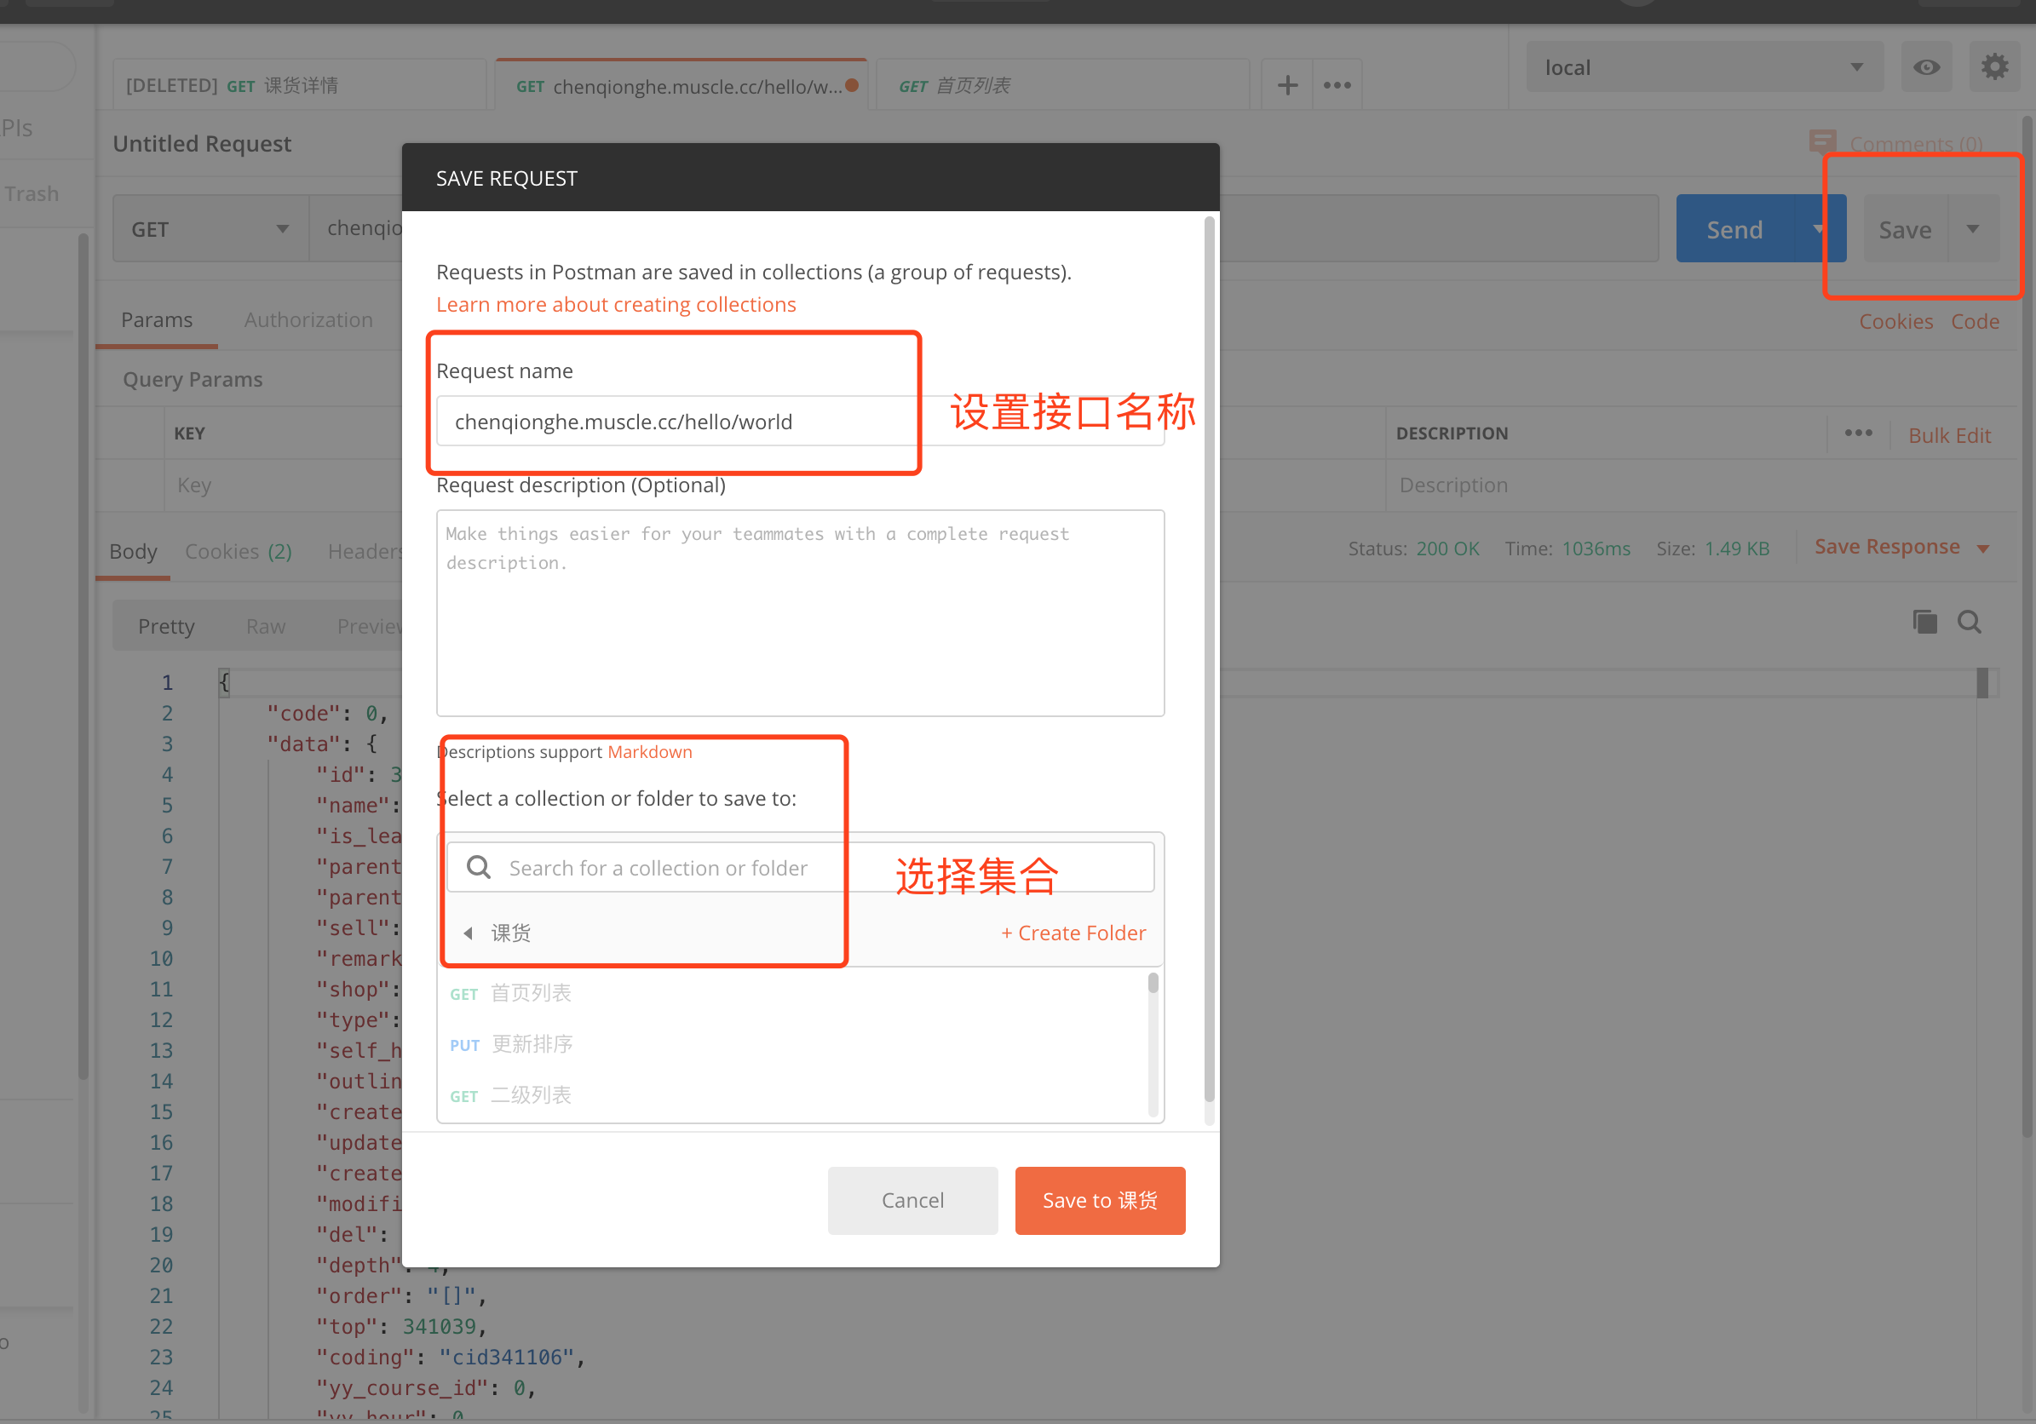Screen dimensions: 2036x1424
Task: Click Save to 课货 button
Action: 1101,1200
